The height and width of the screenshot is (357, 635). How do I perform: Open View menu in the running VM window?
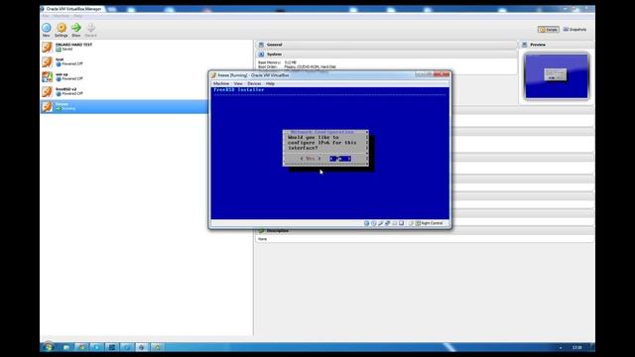point(238,83)
